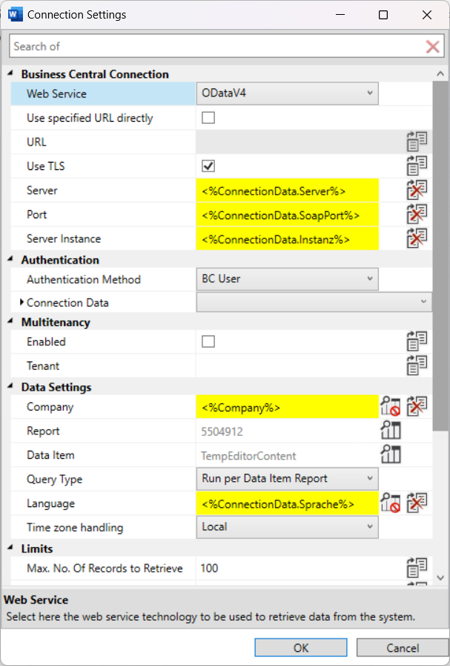
Task: Select the Authentication Method label
Action: [x=84, y=279]
